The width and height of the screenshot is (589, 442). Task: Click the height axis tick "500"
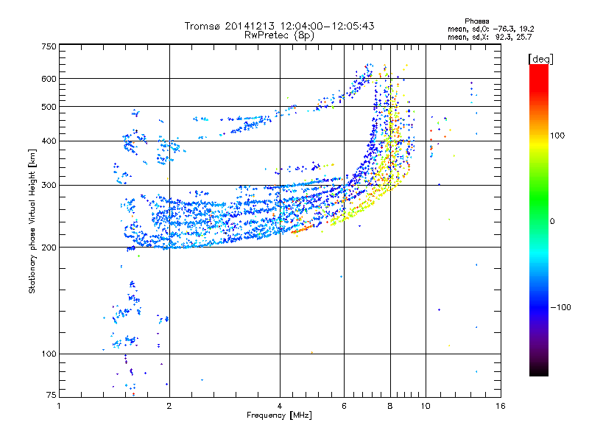coord(49,107)
